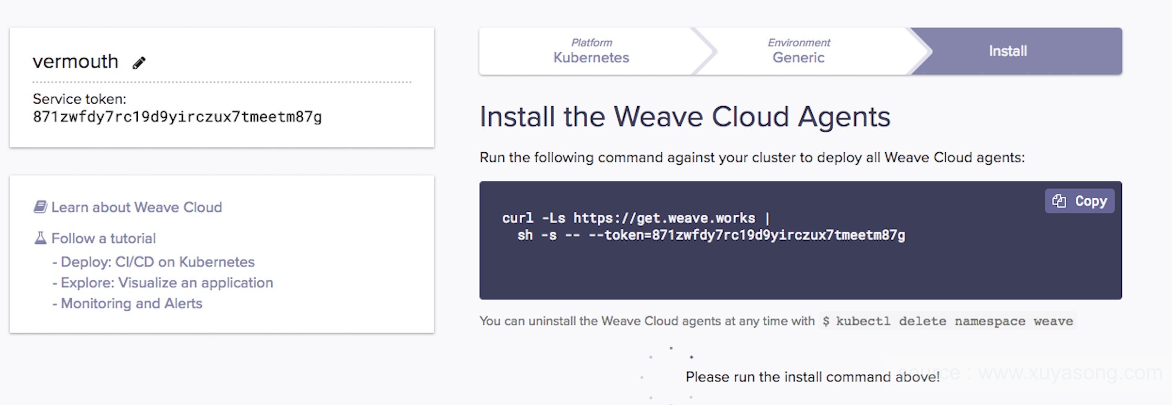Viewport: 1172px width, 405px height.
Task: Click the kubectl delete namespace weave snippet
Action: 948,321
